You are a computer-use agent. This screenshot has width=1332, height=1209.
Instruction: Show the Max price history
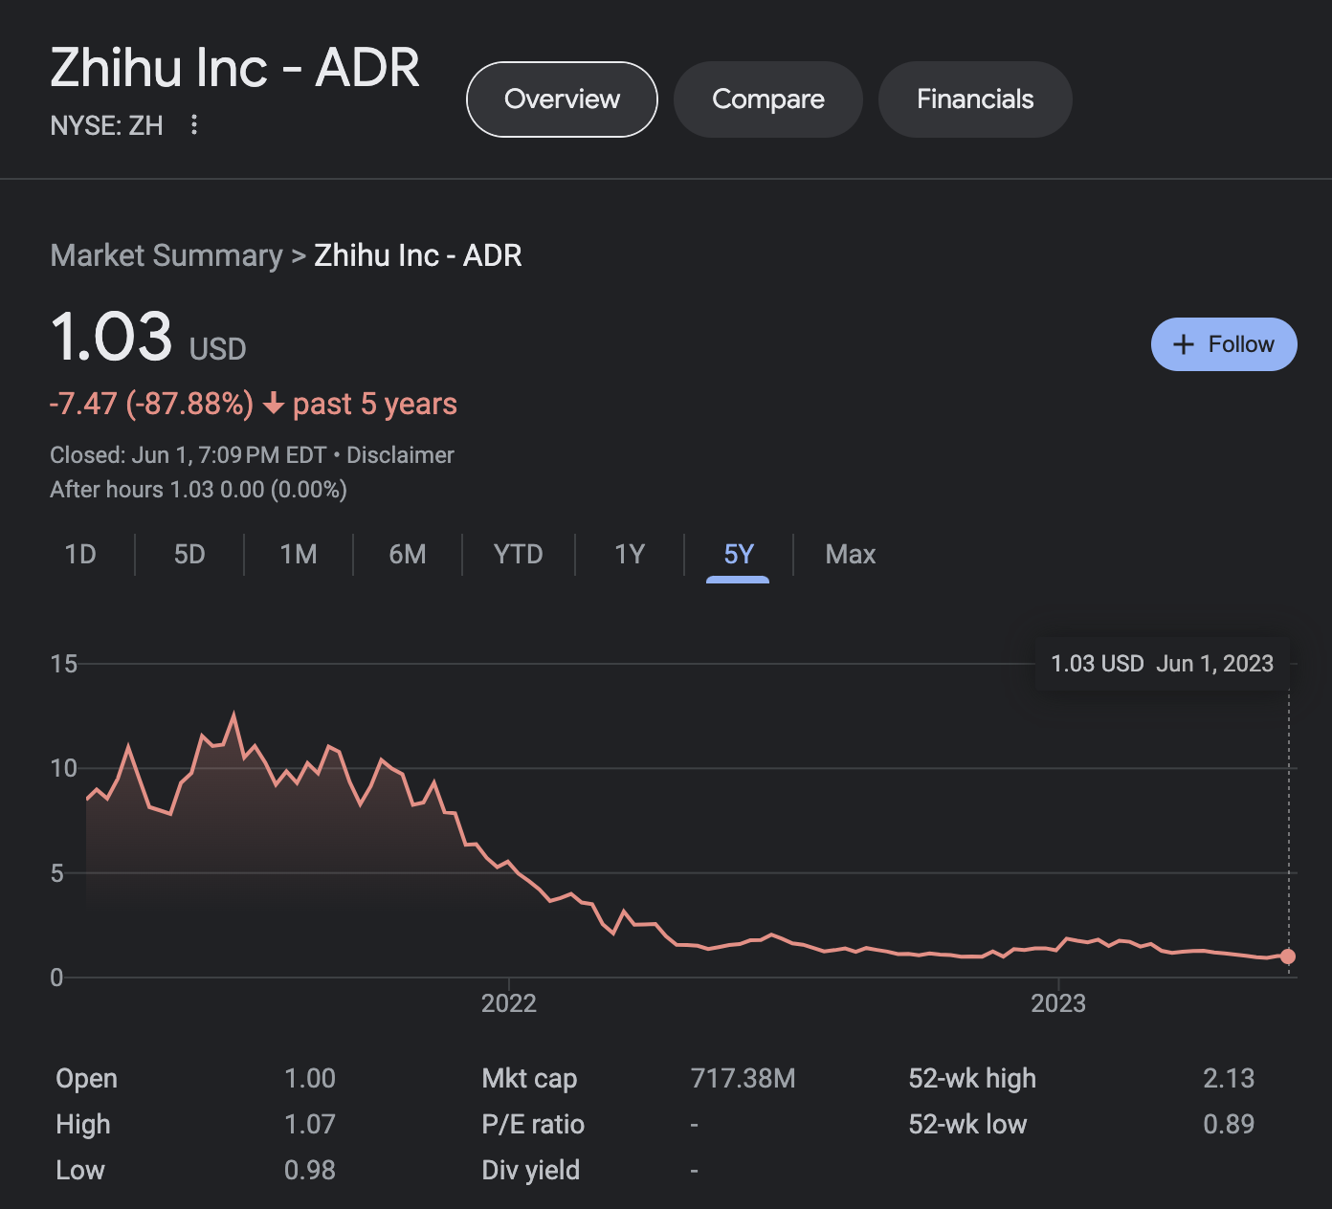(x=850, y=555)
